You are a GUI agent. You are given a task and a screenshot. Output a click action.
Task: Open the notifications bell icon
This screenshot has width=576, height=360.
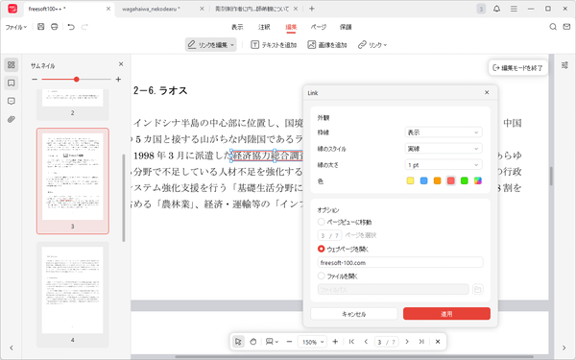click(496, 9)
